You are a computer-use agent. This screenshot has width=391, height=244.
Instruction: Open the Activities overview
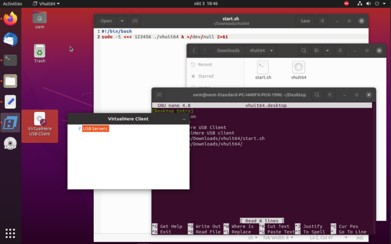tap(13, 3)
